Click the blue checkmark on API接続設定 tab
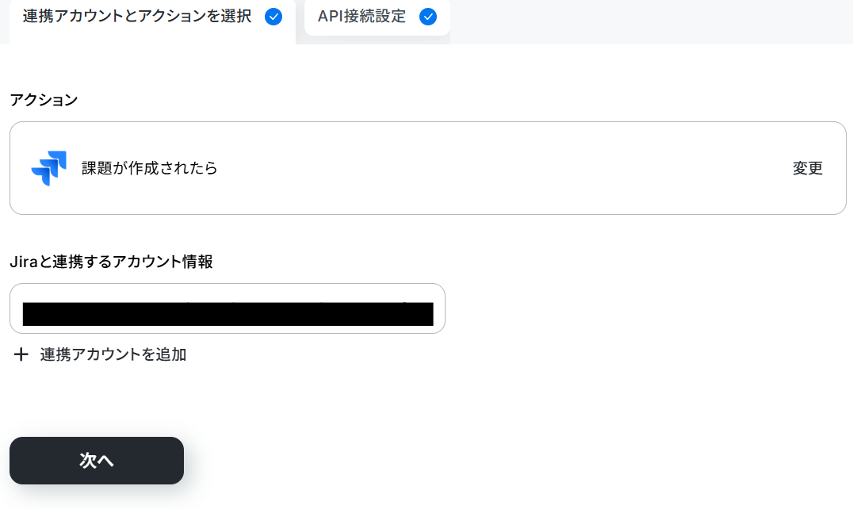853x509 pixels. (x=427, y=17)
